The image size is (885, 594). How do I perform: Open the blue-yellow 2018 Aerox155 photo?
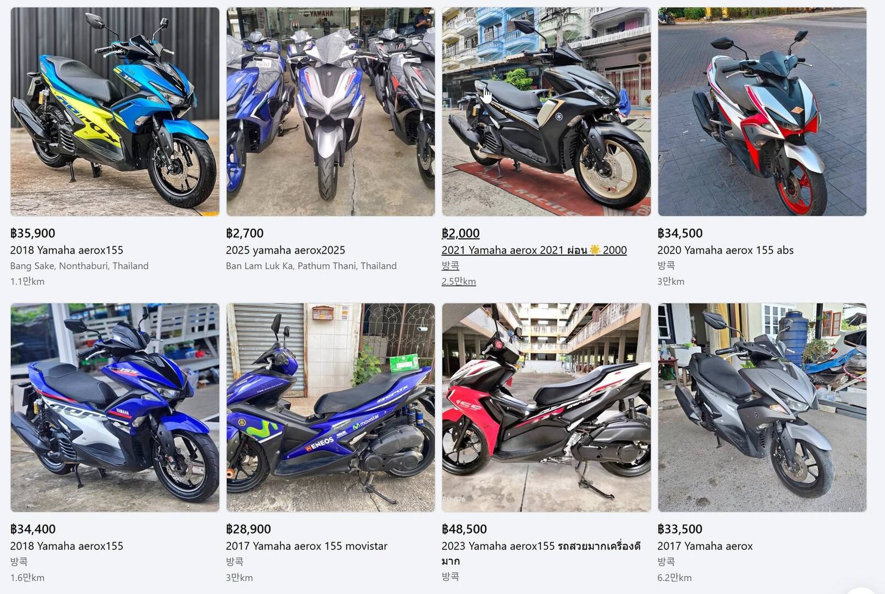(x=115, y=111)
